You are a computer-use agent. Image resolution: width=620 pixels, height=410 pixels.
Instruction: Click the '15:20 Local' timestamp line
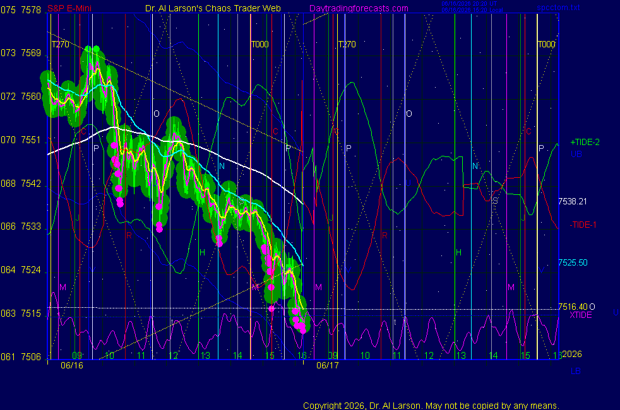pyautogui.click(x=472, y=10)
